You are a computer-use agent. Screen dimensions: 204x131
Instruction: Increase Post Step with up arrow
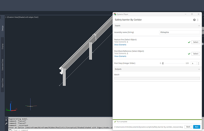tap(199, 62)
